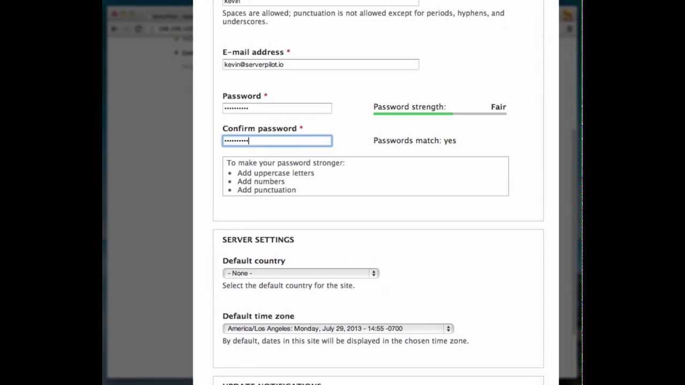Click the "Default time zone" label
The image size is (685, 385).
click(x=258, y=317)
